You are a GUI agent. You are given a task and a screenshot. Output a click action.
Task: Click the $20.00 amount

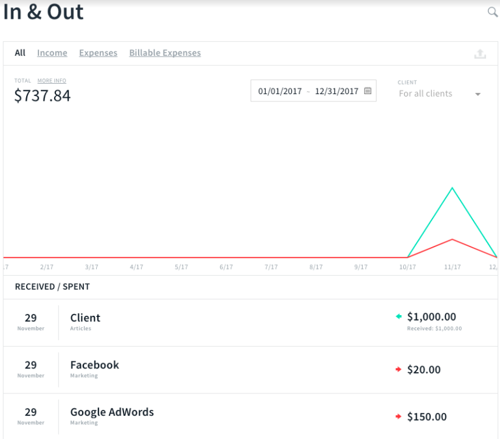[424, 370]
